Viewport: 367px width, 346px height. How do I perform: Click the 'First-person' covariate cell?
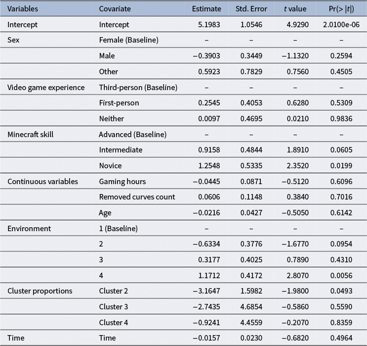pyautogui.click(x=119, y=103)
